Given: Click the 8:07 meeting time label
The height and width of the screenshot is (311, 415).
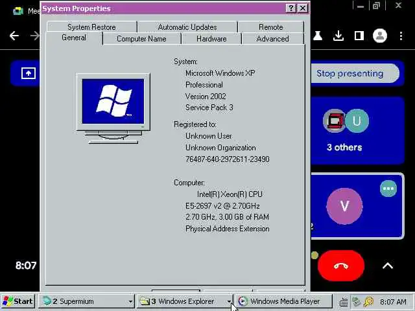Looking at the screenshot, I should [26, 265].
